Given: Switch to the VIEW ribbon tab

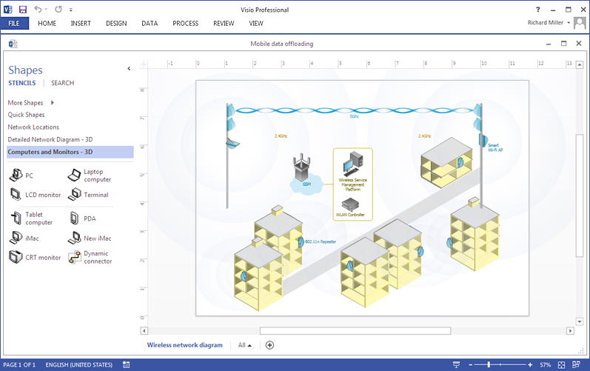Looking at the screenshot, I should point(256,24).
